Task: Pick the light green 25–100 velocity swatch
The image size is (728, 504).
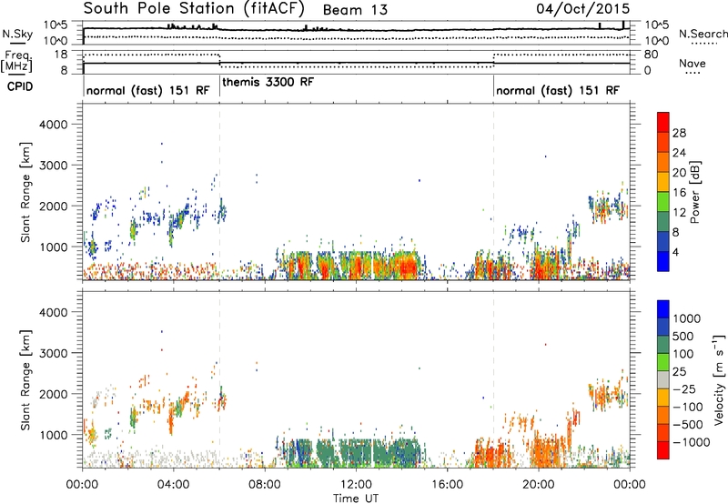Action: (x=663, y=362)
